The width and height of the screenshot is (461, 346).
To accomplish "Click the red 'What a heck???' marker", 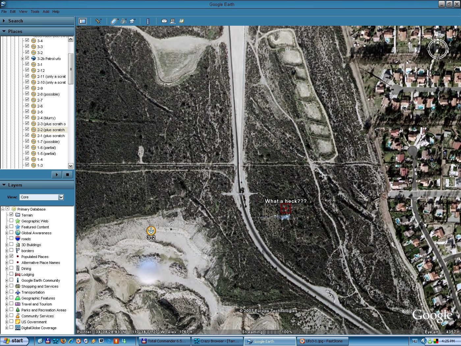I will tap(285, 208).
